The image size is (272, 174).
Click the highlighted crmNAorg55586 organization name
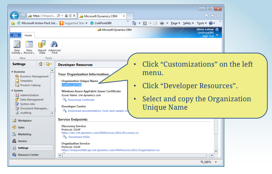71,85
